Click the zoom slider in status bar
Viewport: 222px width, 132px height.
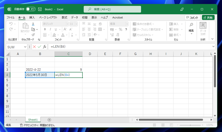(190, 125)
